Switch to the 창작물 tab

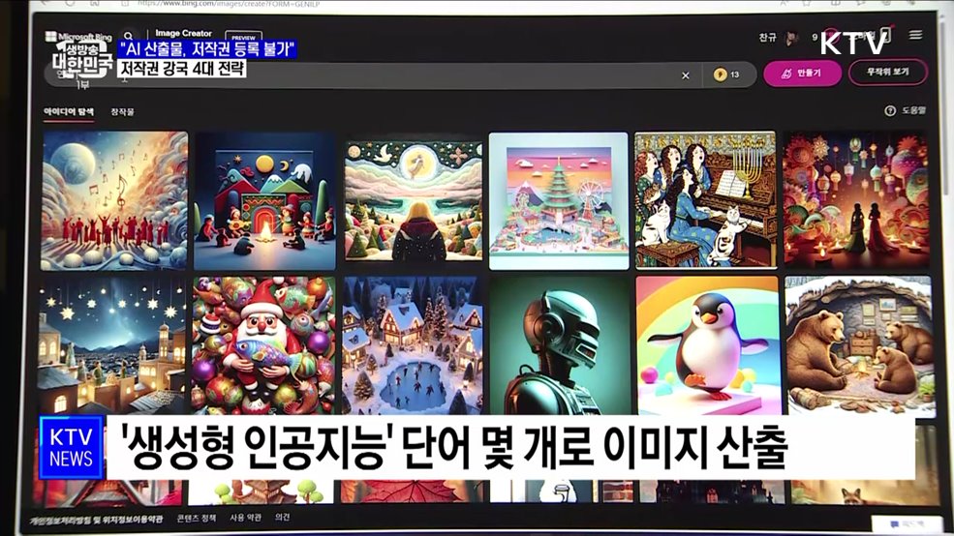[122, 112]
